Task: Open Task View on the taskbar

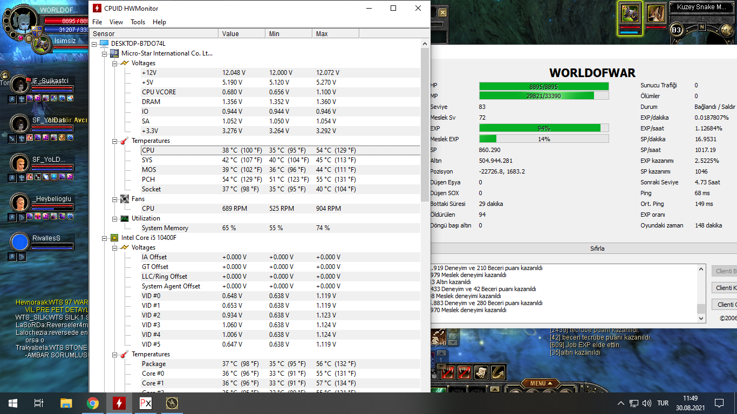Action: click(x=39, y=403)
